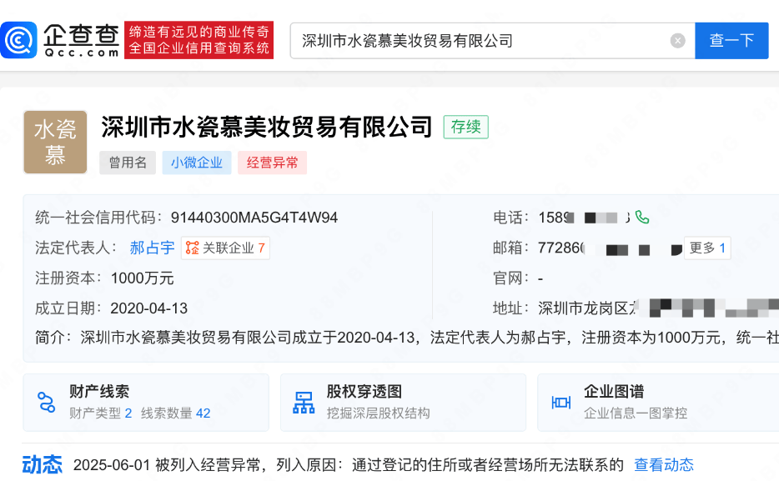Open the 股权穿透图 card
The image size is (779, 481).
403,403
